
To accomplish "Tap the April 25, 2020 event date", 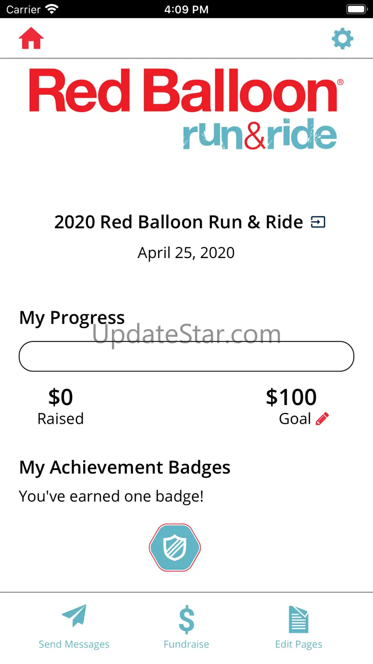I will (186, 252).
